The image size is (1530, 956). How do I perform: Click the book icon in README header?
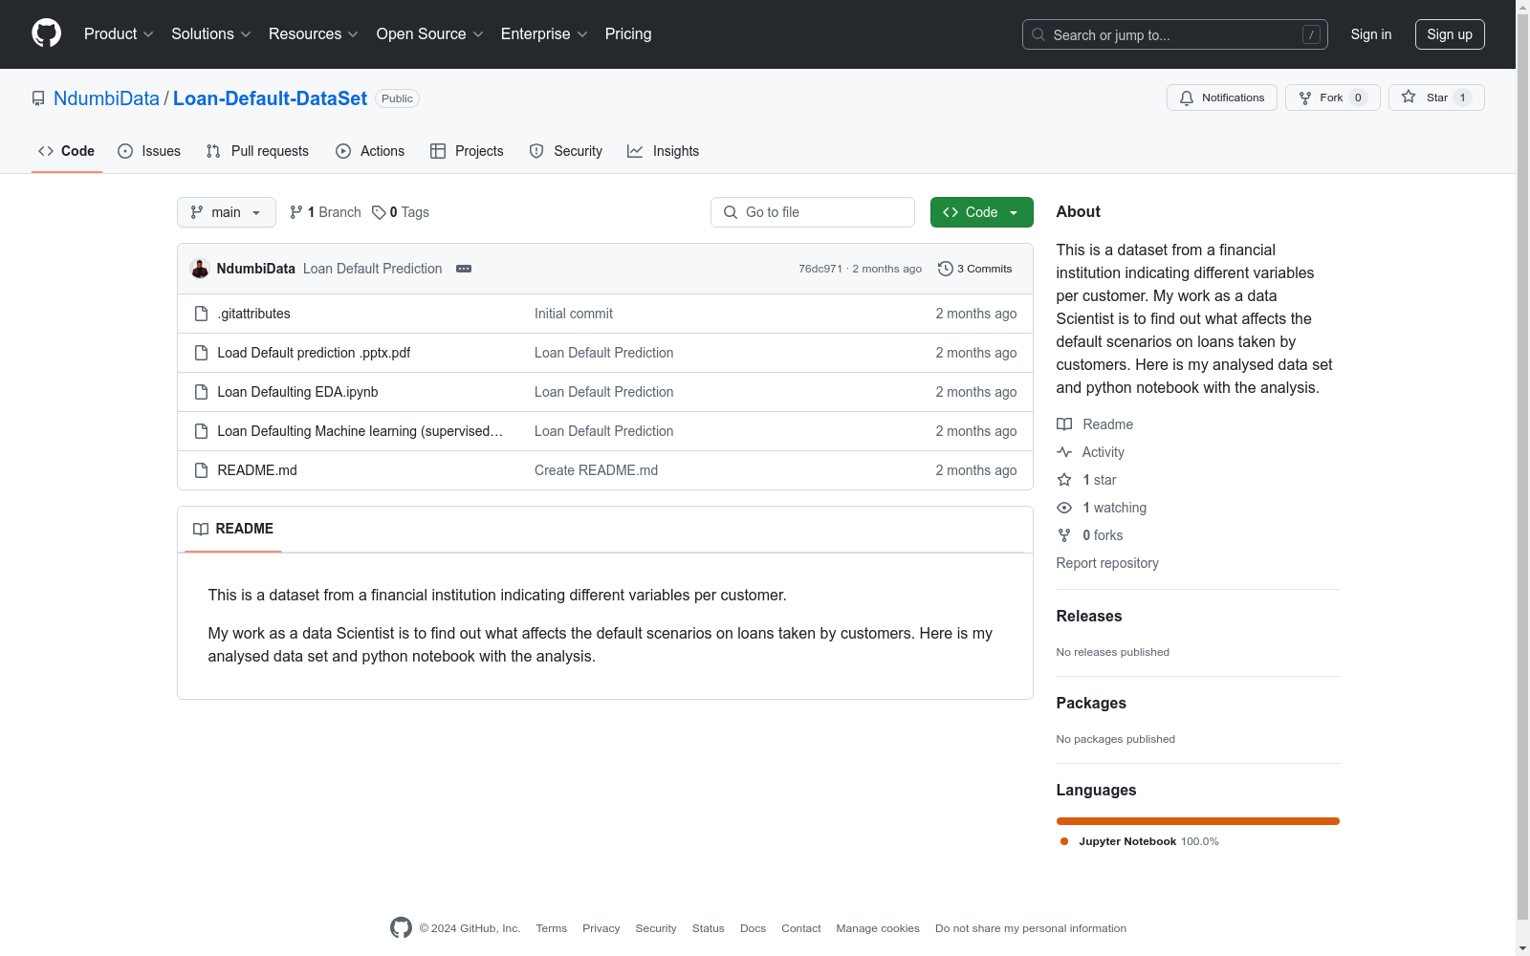click(201, 529)
